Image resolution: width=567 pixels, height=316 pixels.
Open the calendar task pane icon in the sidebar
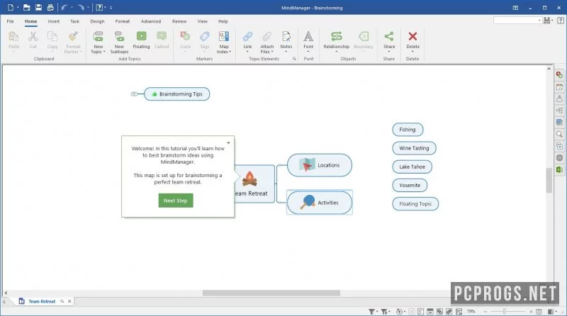pos(559,86)
